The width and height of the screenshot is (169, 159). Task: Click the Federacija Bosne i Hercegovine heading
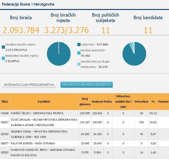click(28, 4)
